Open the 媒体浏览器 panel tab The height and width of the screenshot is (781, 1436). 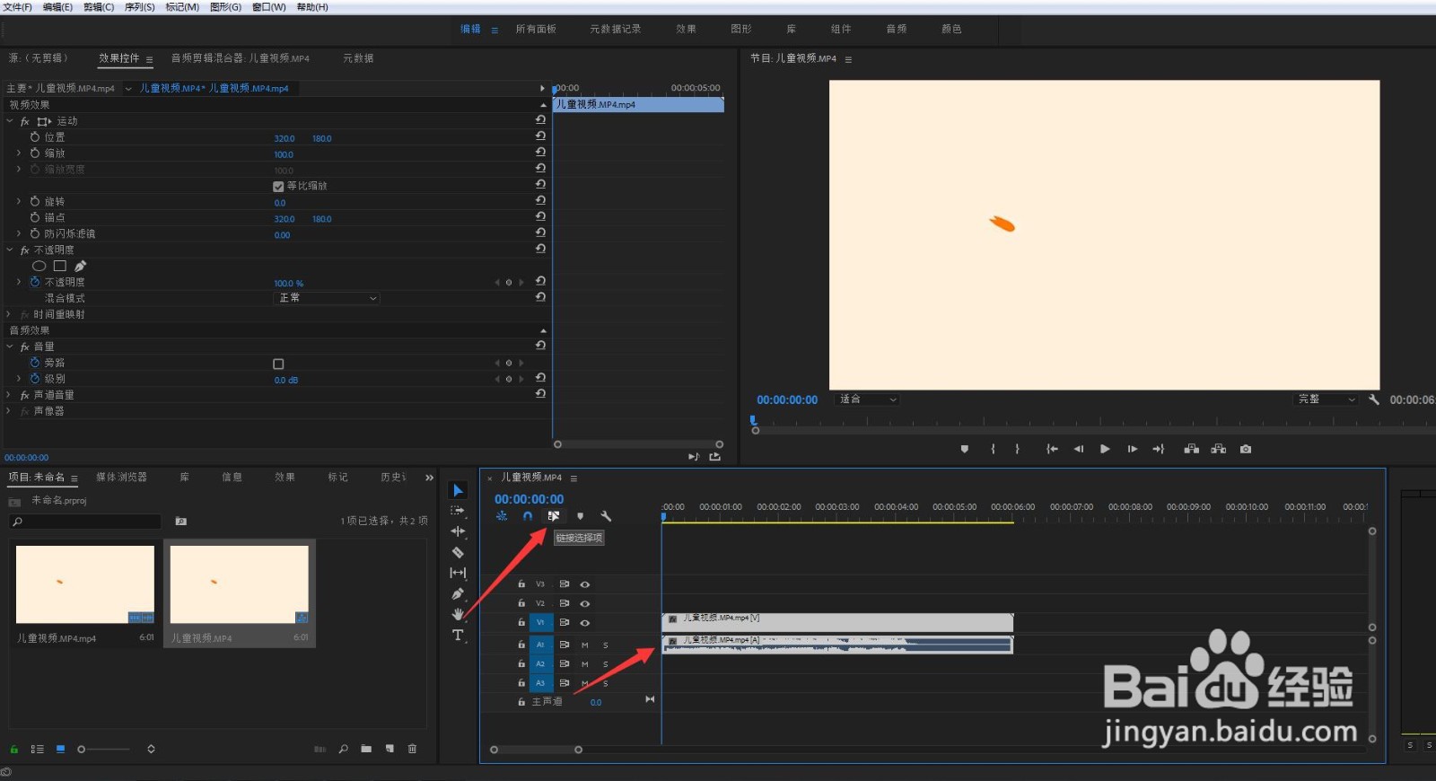tap(121, 478)
